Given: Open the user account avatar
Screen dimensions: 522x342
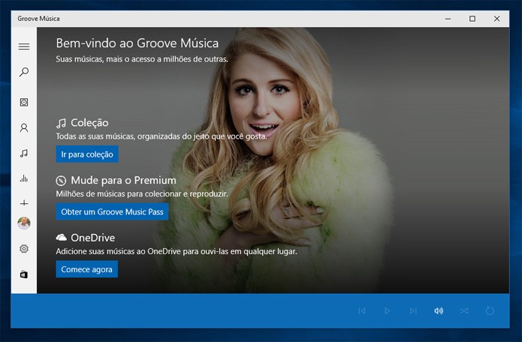Looking at the screenshot, I should tap(24, 223).
